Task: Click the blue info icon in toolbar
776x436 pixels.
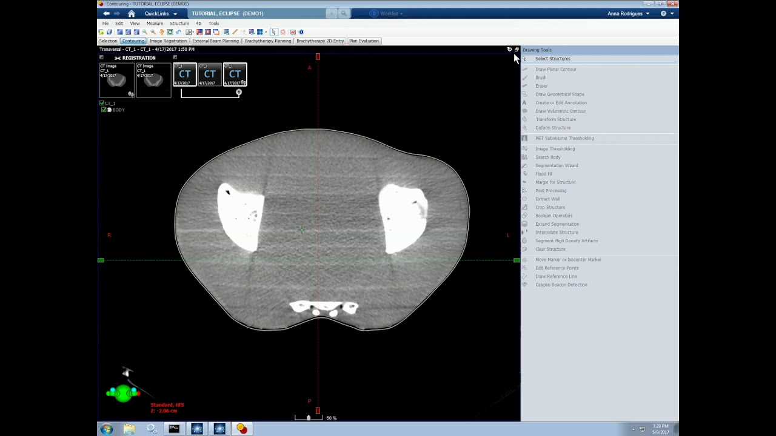Action: point(301,32)
